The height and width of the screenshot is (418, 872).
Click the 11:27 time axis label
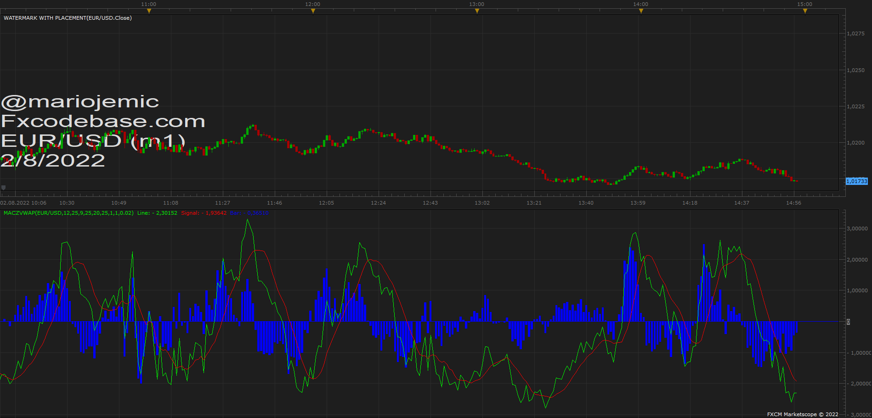coord(223,203)
